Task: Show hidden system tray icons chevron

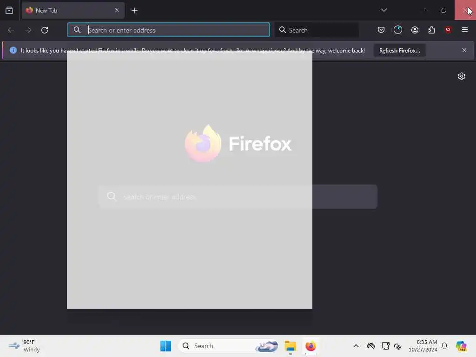Action: pos(356,346)
